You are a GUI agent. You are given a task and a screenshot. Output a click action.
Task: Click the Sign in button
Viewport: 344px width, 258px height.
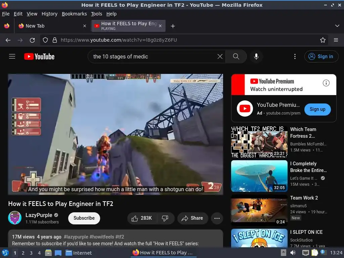point(321,56)
